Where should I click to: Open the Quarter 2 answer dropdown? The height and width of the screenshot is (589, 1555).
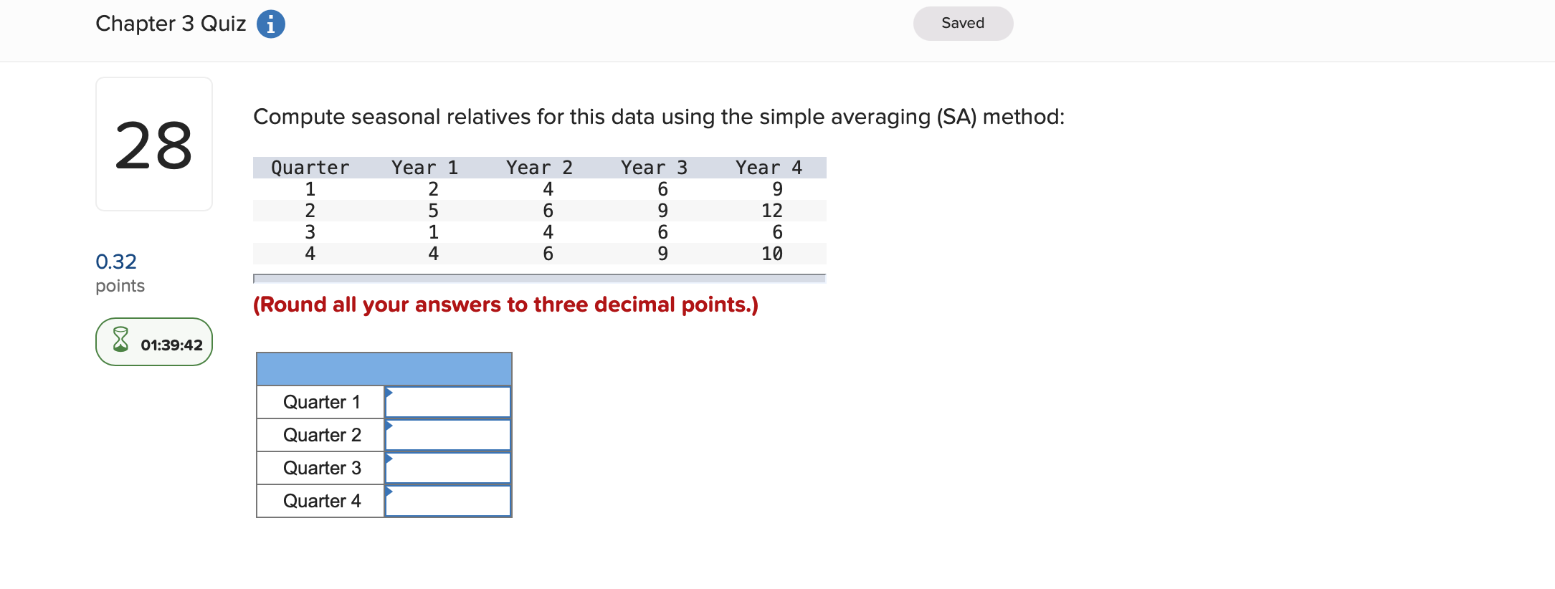447,435
